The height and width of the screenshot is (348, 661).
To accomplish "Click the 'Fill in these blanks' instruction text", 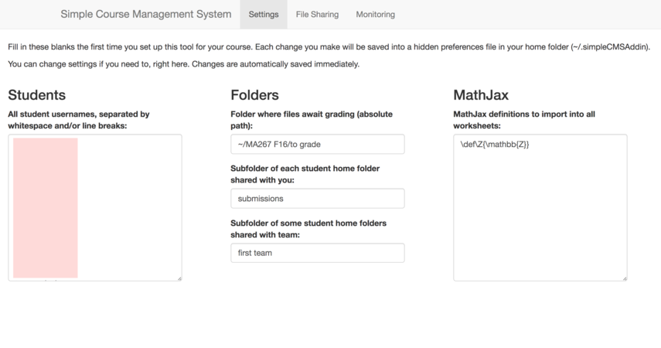I will tap(329, 47).
